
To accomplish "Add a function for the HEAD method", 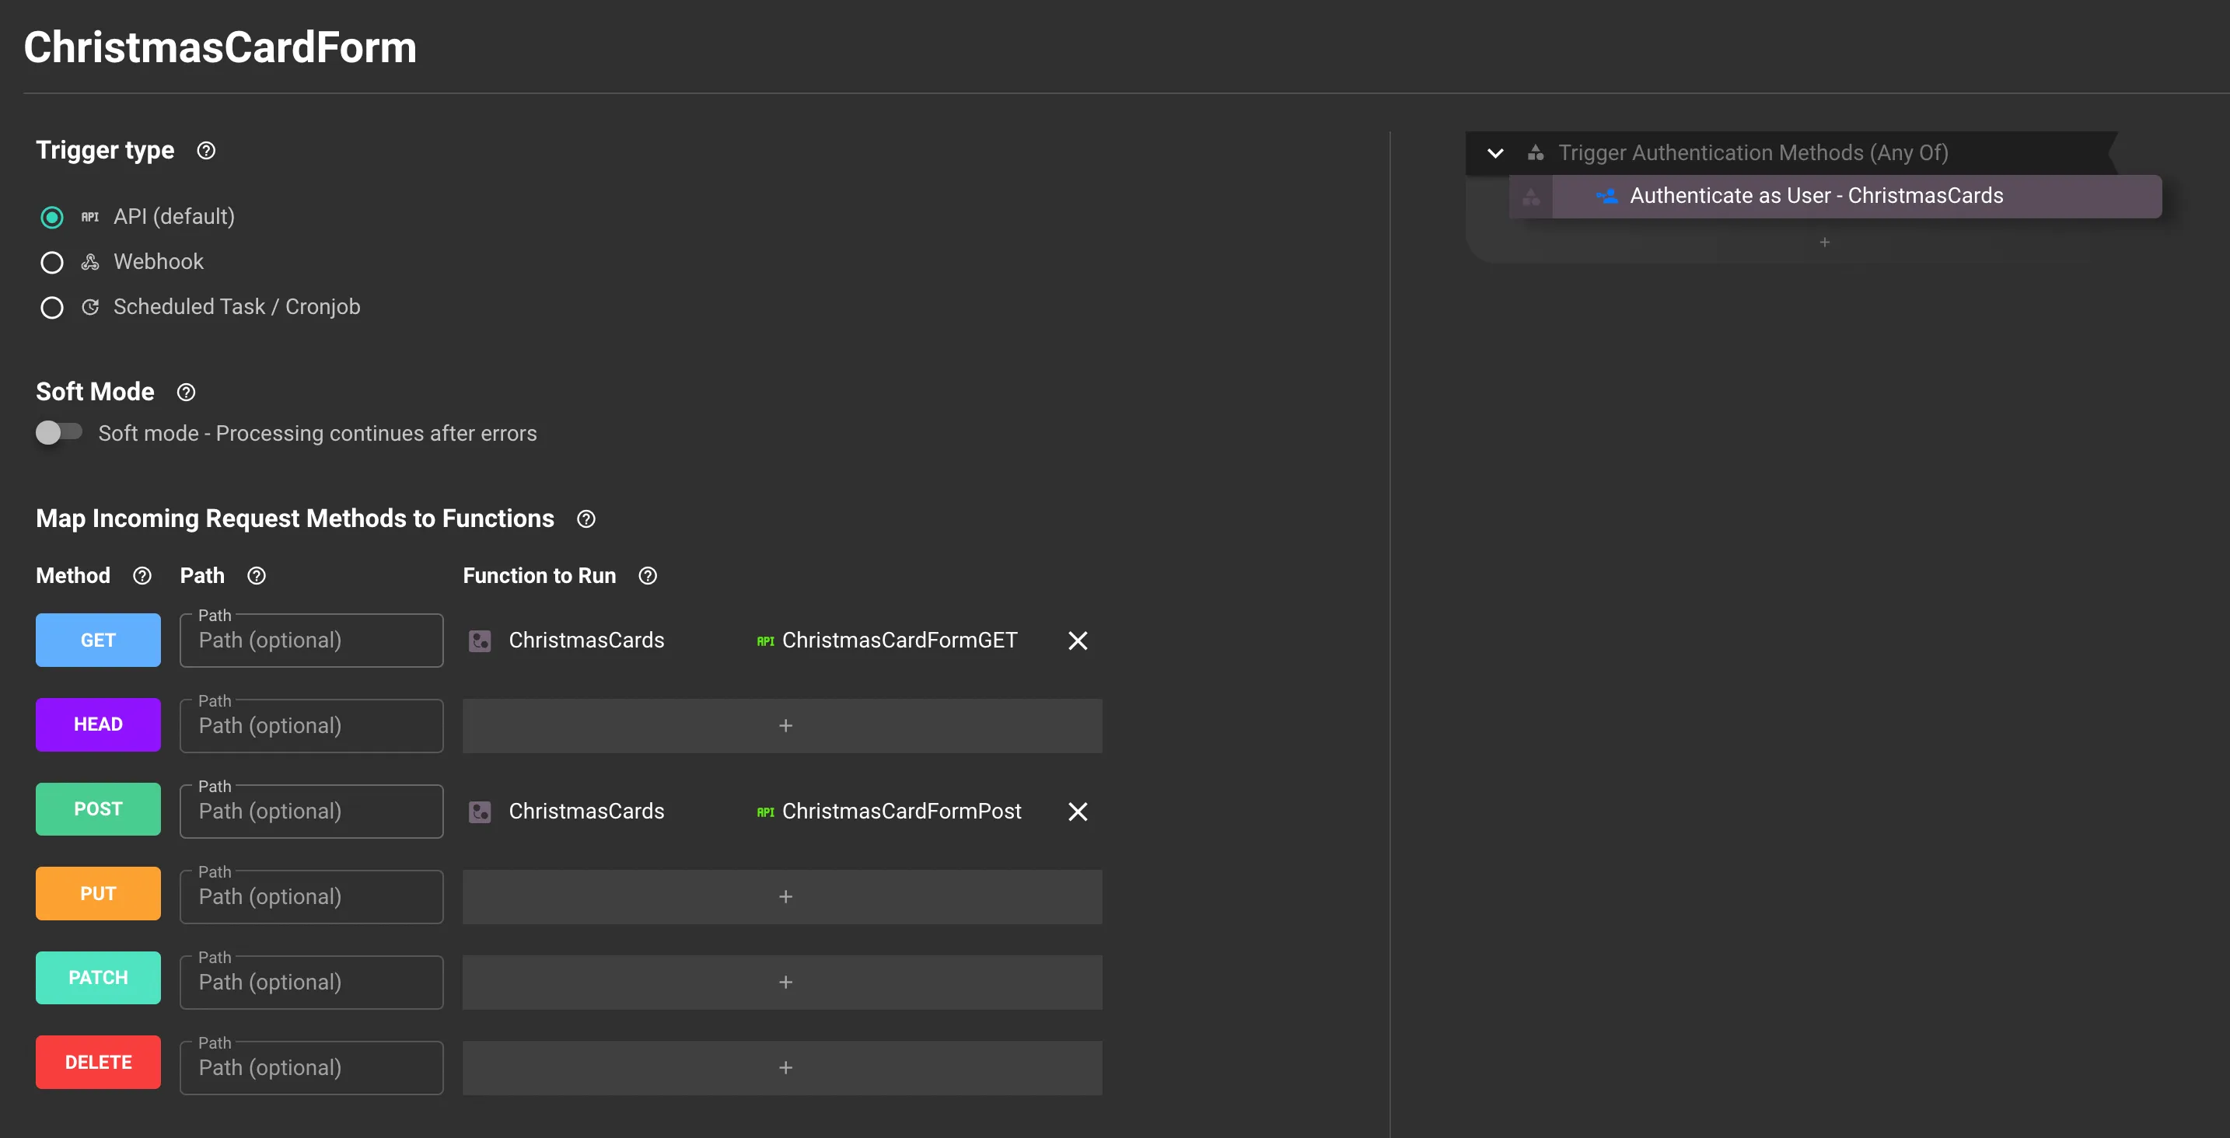I will [x=785, y=725].
